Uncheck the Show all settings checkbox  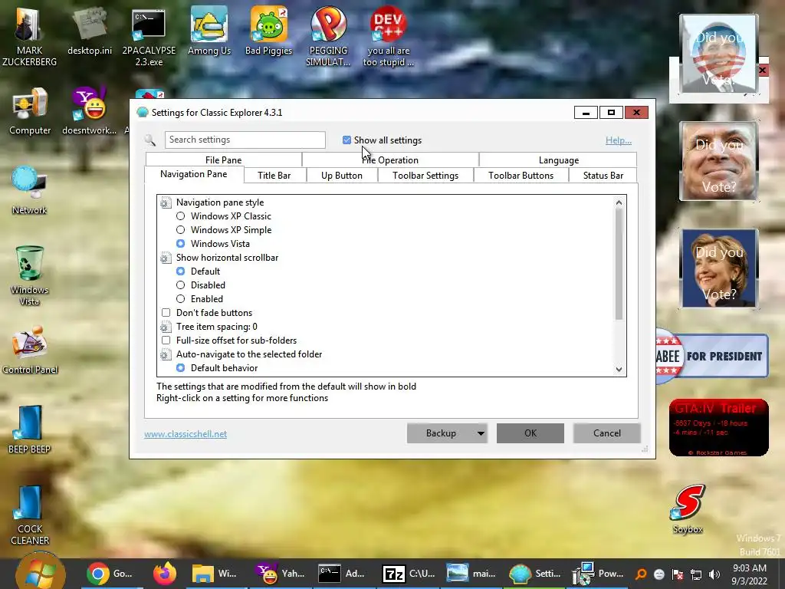pos(347,140)
